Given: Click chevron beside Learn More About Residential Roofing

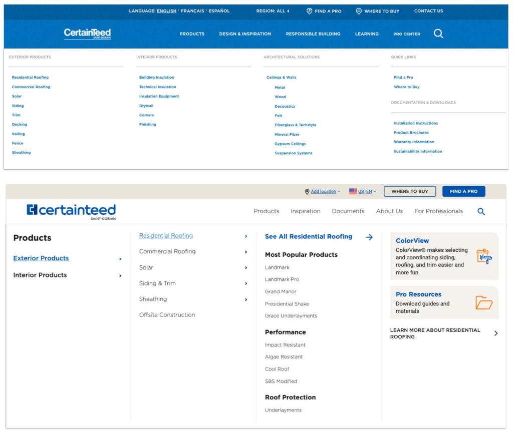Looking at the screenshot, I should (x=495, y=333).
